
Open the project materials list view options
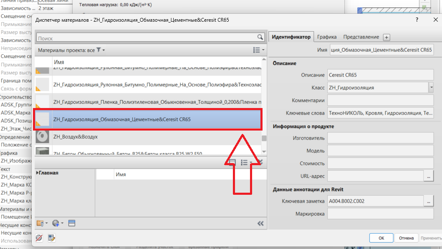point(258,50)
